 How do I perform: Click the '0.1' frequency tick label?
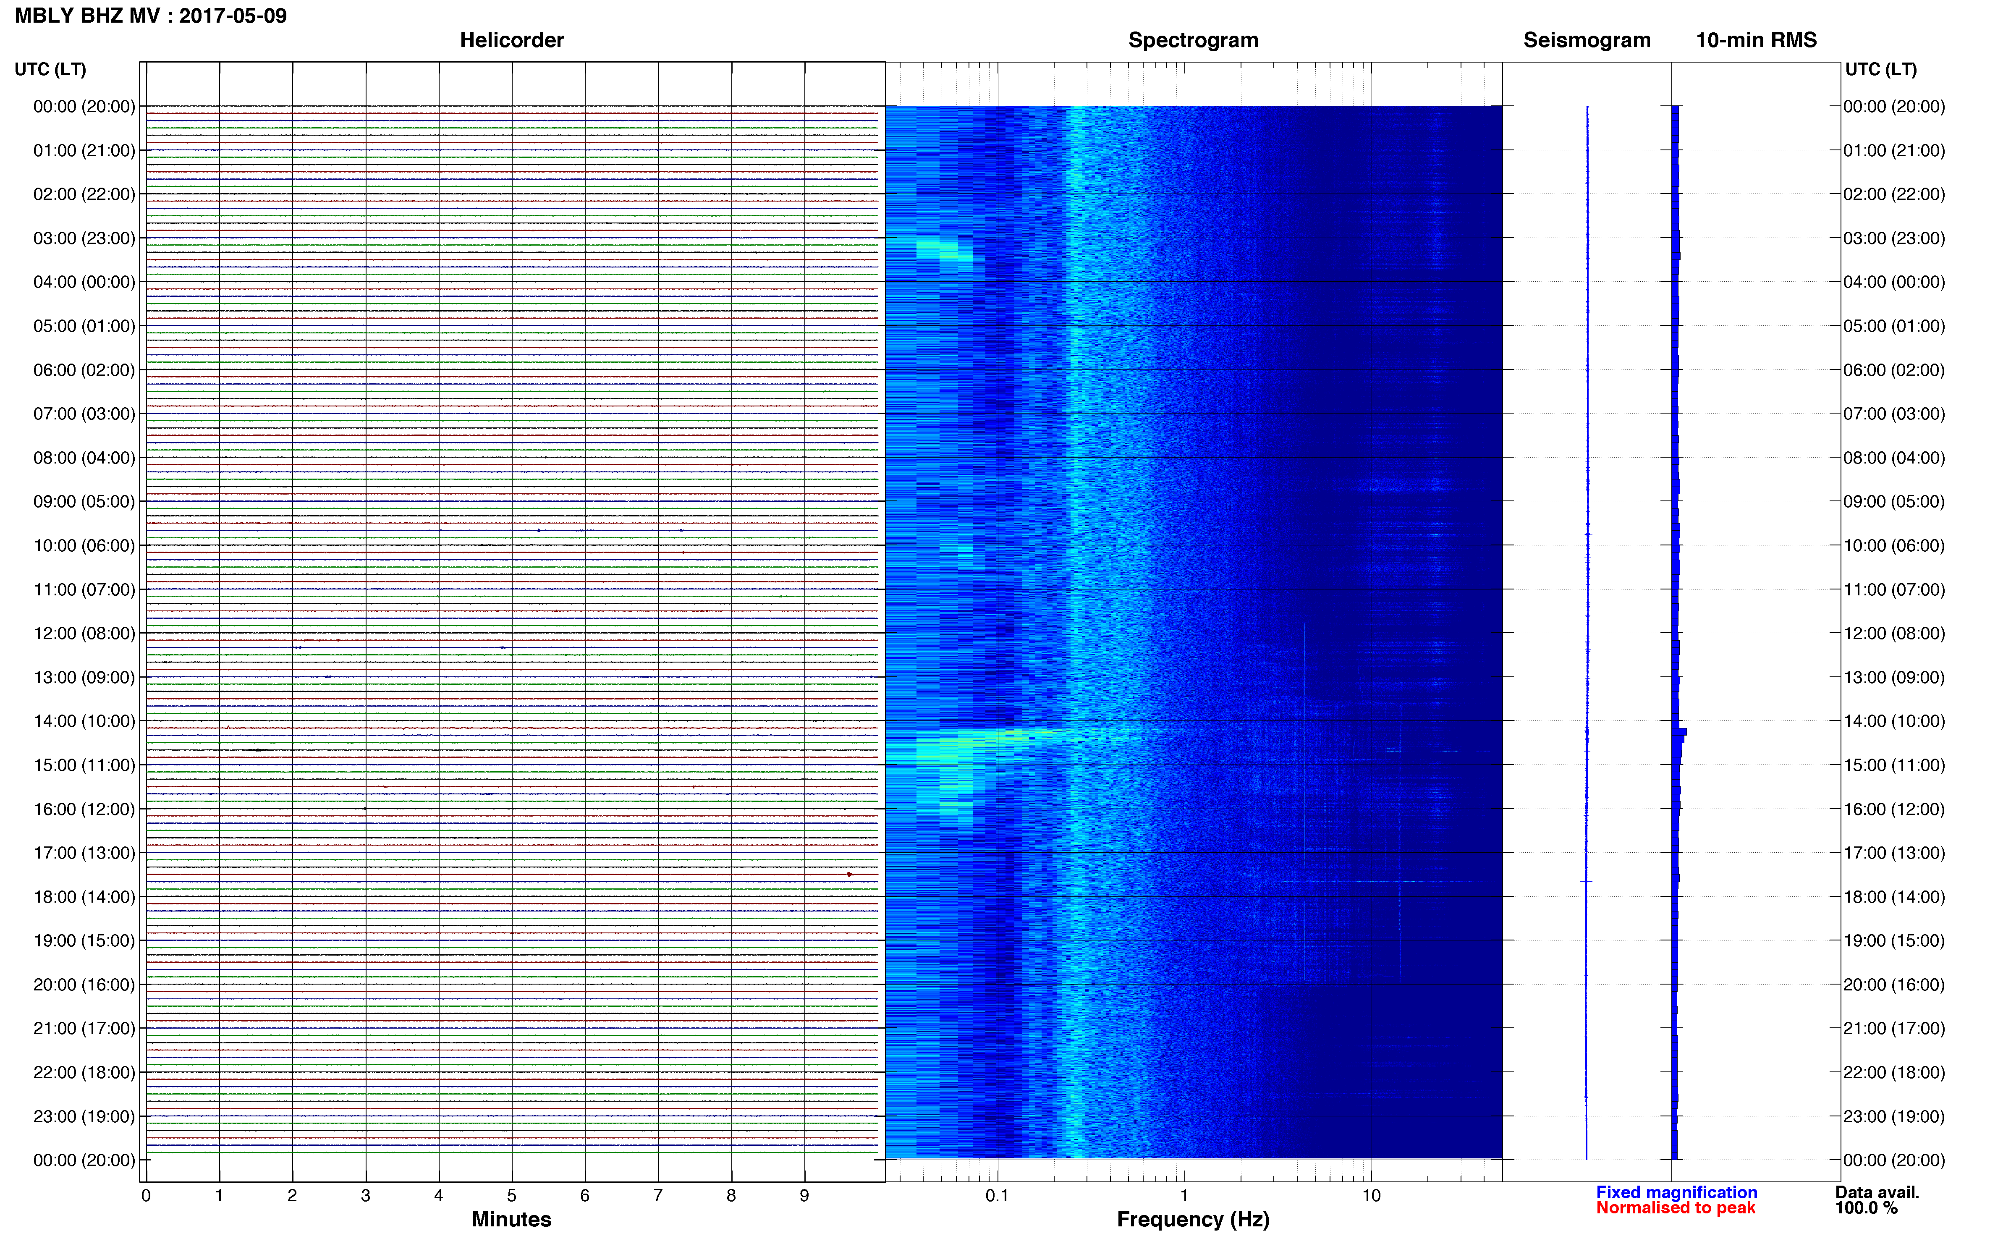coord(997,1195)
